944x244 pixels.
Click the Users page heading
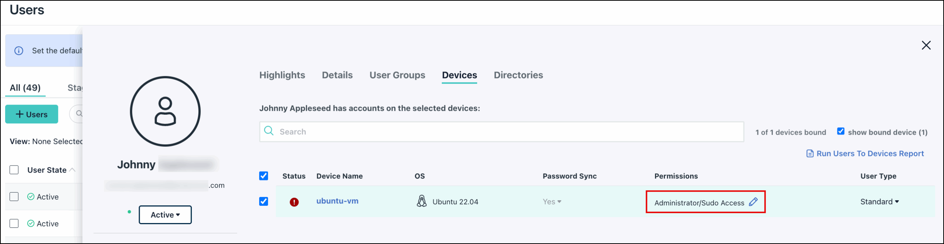27,10
